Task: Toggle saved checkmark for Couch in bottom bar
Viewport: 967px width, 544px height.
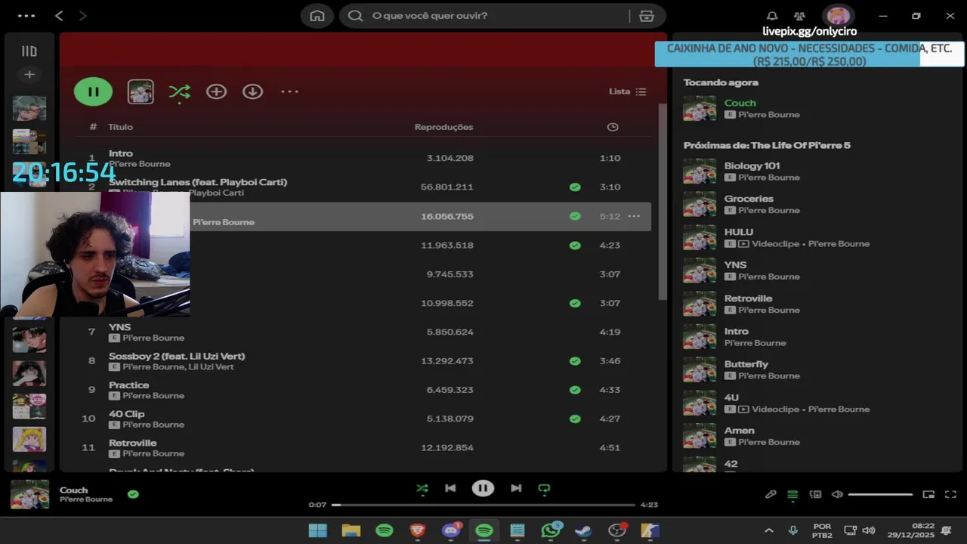Action: 133,494
